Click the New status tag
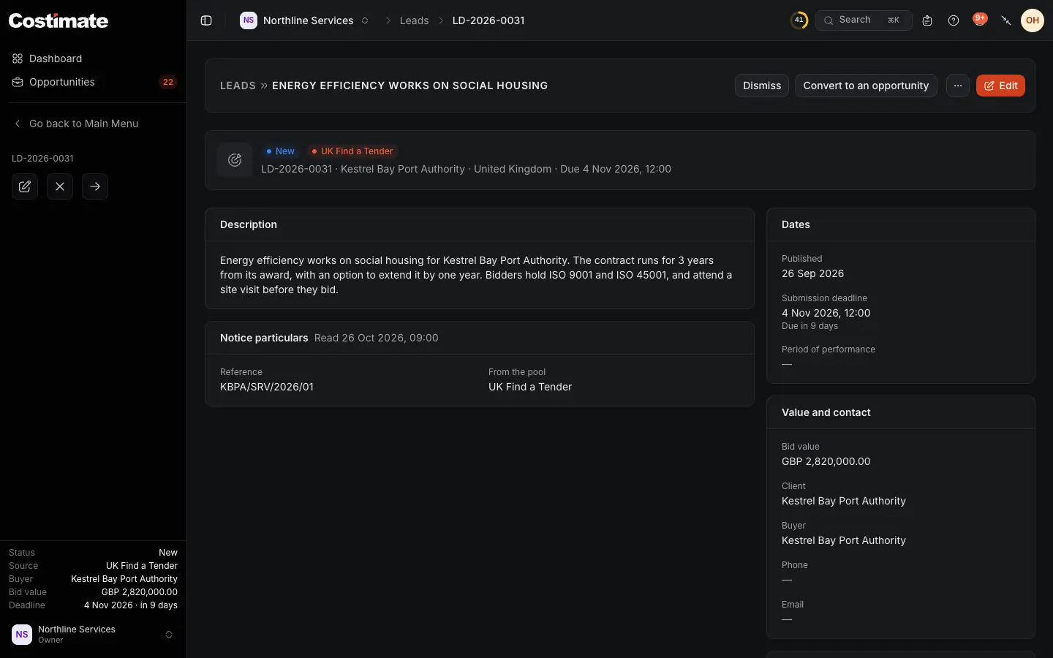The width and height of the screenshot is (1053, 658). pos(280,151)
